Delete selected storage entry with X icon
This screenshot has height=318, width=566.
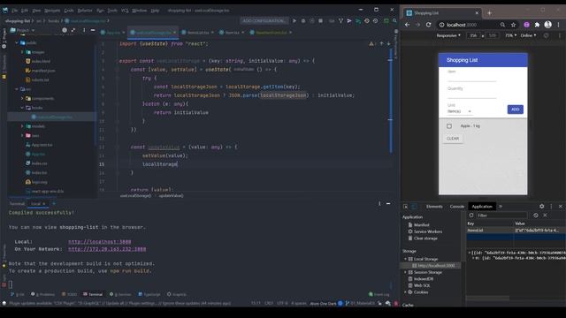[545, 216]
